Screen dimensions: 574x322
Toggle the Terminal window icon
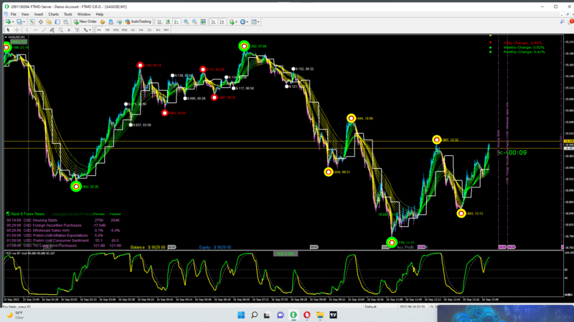(x=57, y=22)
